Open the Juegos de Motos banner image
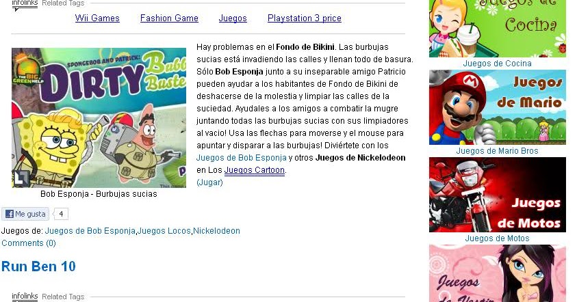 (x=498, y=195)
